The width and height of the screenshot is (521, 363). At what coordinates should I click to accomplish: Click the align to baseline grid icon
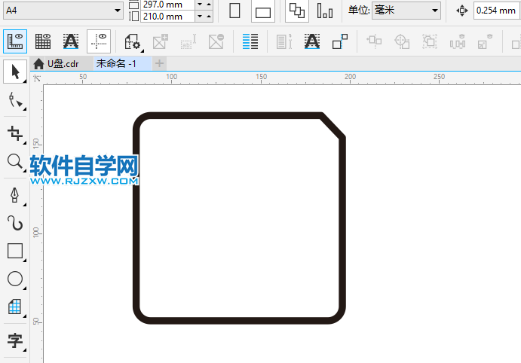coord(312,41)
